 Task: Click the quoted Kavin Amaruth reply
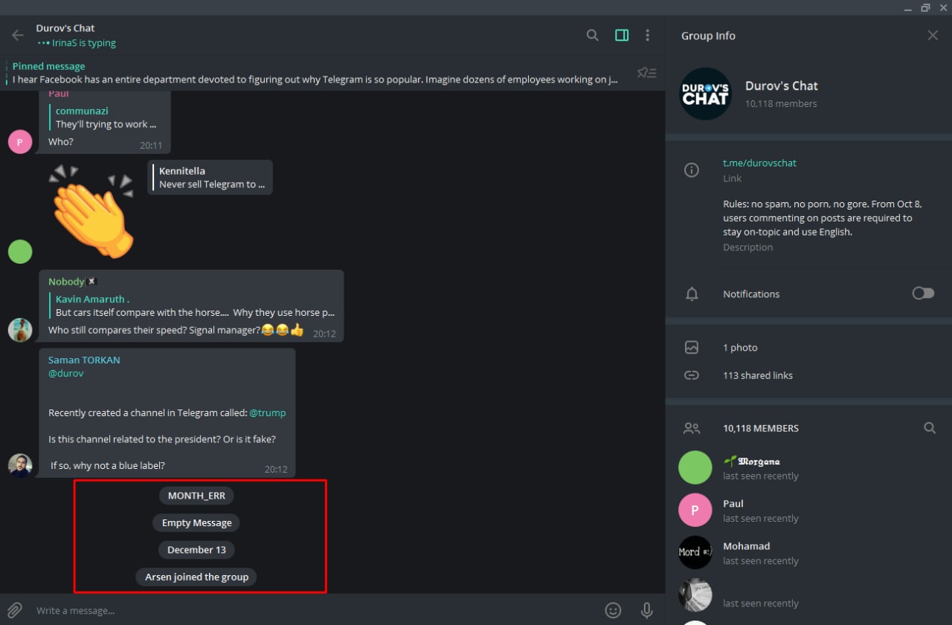192,305
